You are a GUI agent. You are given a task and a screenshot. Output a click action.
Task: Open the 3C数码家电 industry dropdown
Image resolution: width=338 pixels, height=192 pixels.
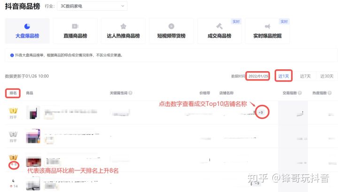(92, 6)
